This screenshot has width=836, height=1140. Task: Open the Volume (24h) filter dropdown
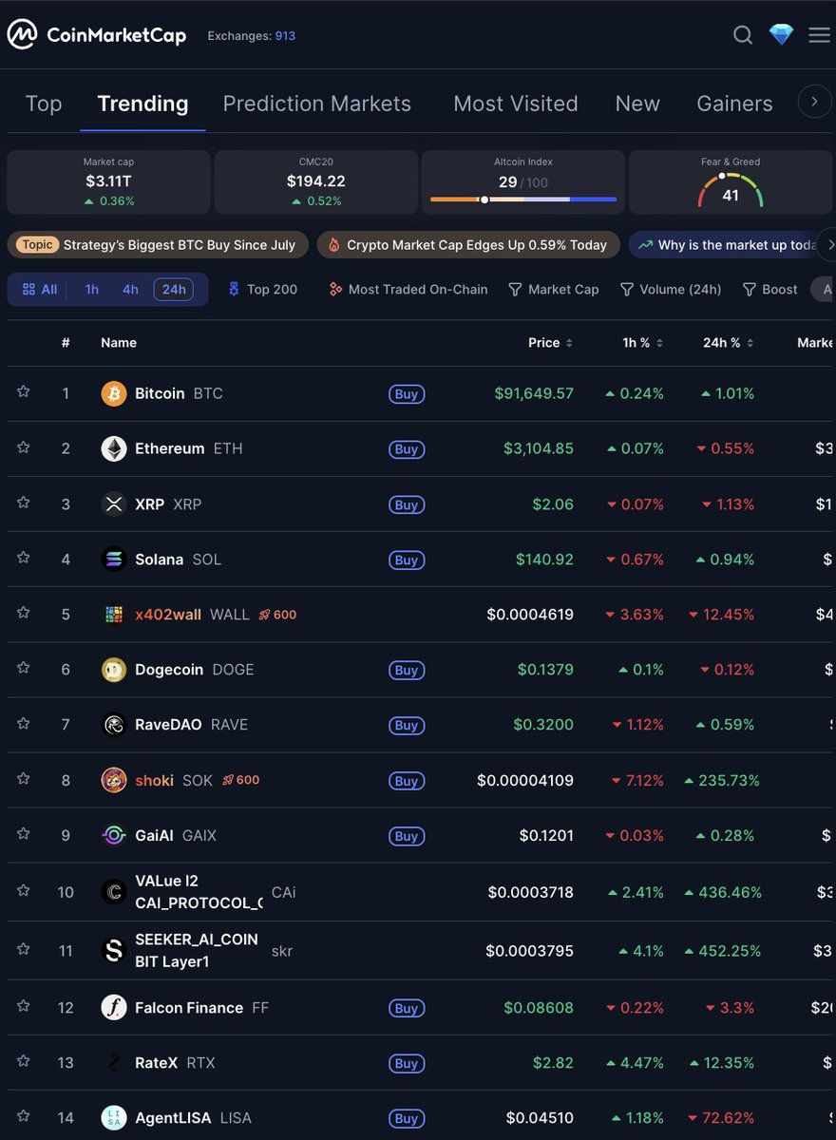(x=671, y=289)
